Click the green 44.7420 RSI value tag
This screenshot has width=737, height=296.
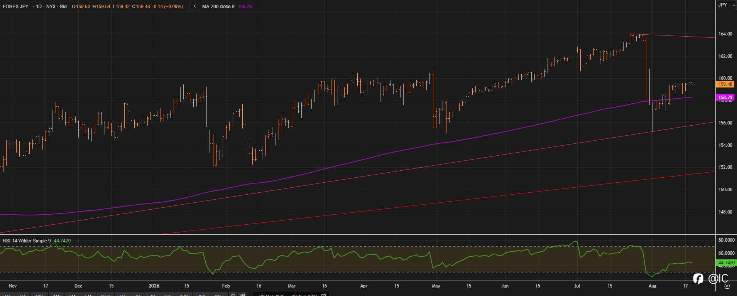coord(726,263)
